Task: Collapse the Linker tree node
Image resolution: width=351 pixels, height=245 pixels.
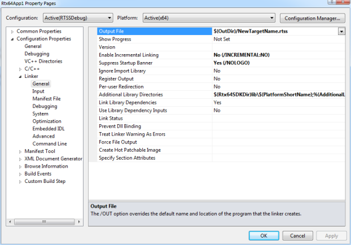Action: 20,76
